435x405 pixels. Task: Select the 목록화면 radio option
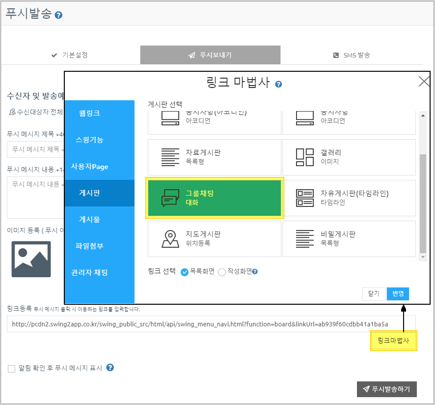185,272
